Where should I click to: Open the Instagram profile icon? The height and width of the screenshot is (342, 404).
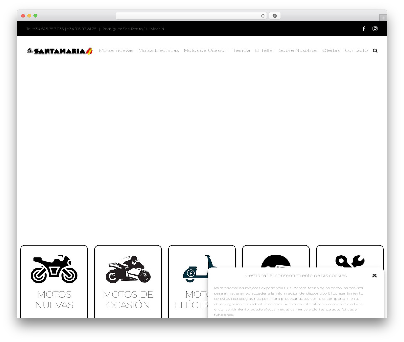pos(375,29)
